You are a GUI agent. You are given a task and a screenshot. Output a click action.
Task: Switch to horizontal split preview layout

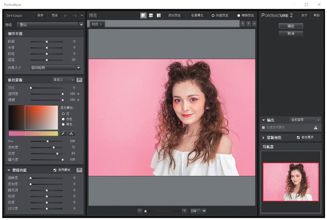151,15
